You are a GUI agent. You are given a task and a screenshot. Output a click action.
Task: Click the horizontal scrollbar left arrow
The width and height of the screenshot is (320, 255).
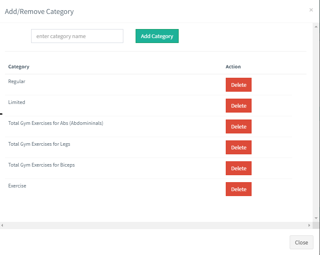2,226
